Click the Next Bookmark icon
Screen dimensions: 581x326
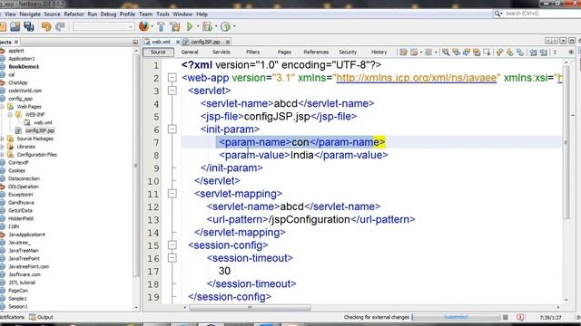click(x=510, y=53)
